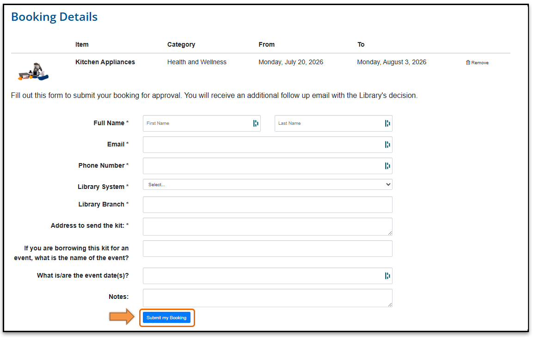Click resize handle of the Notes box
534x340 pixels.
[390, 304]
